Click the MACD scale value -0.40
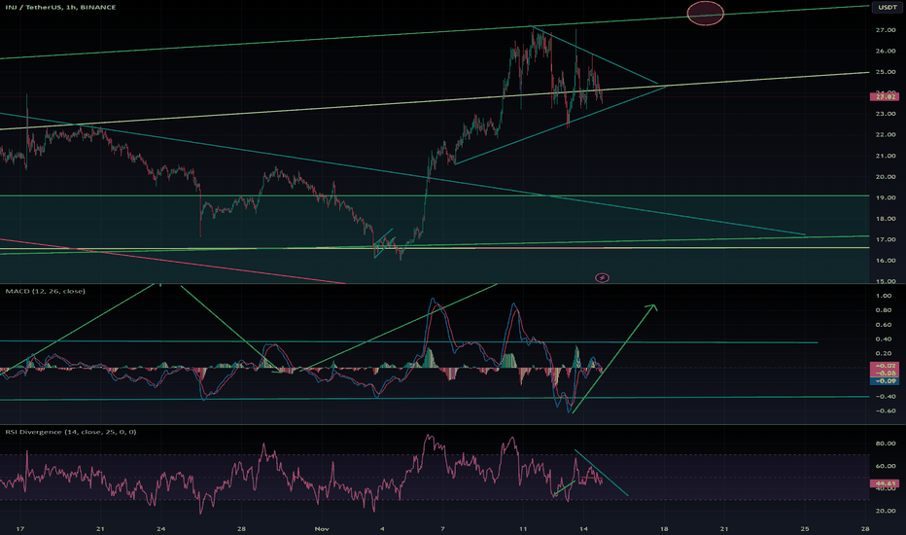Viewport: 906px width, 535px height. point(884,397)
